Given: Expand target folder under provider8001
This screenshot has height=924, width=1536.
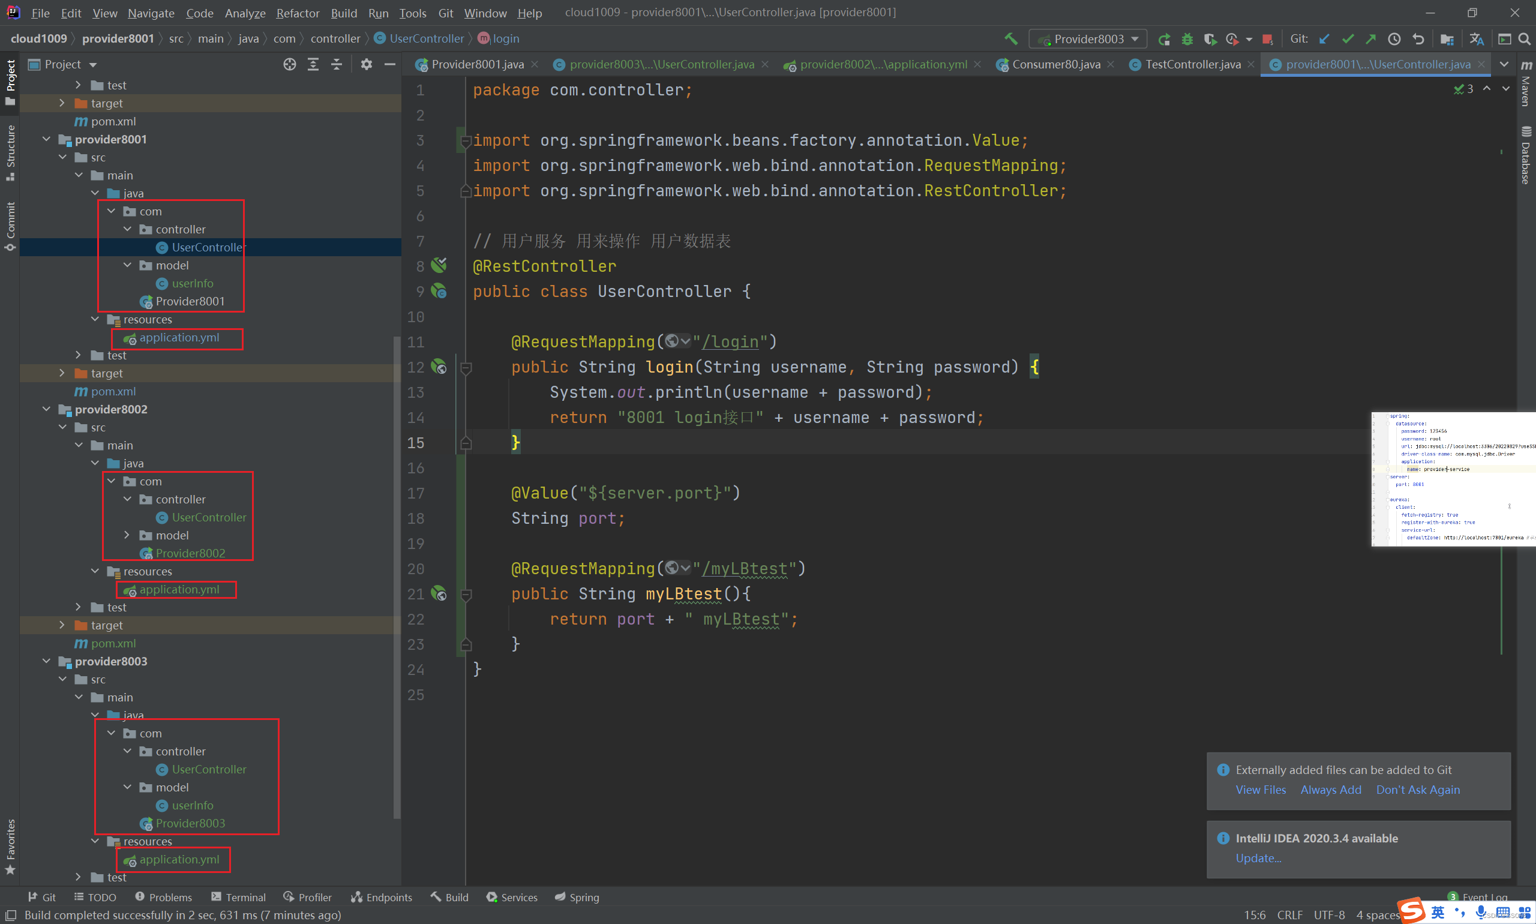Looking at the screenshot, I should [x=62, y=373].
